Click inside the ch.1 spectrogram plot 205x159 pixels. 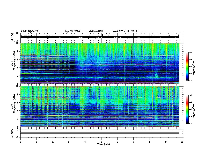[100, 63]
